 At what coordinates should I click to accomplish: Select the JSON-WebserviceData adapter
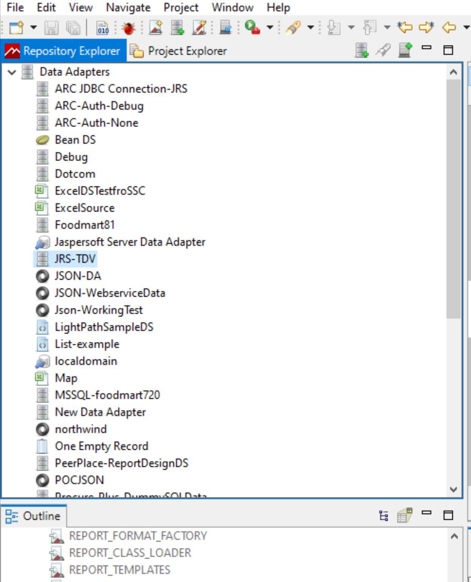pyautogui.click(x=110, y=293)
